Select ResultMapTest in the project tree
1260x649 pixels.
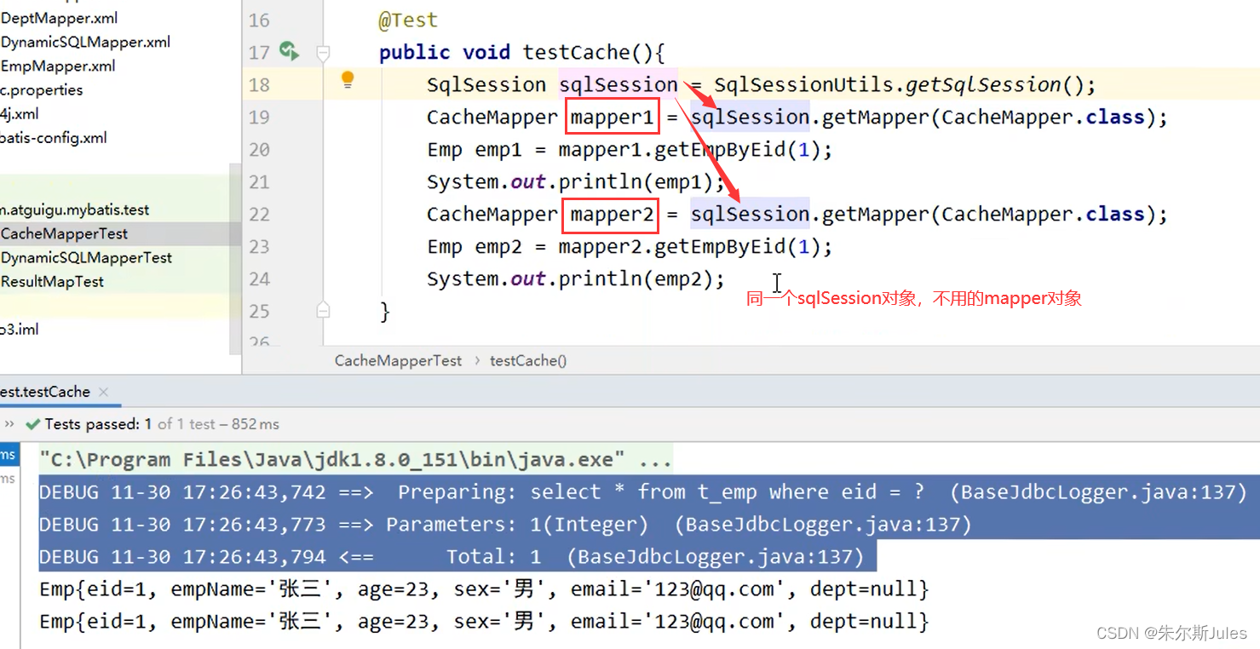point(52,281)
